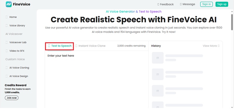
Task: Switch to Instant Voice Clone tab
Action: (x=90, y=46)
